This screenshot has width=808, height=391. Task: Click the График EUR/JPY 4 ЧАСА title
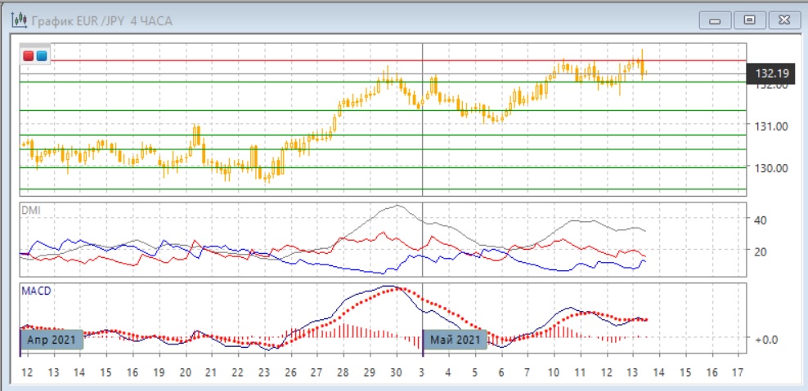(x=102, y=20)
